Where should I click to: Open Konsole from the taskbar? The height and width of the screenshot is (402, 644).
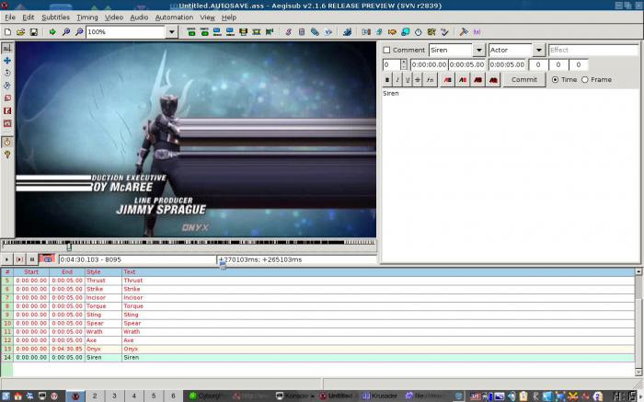coord(295,396)
